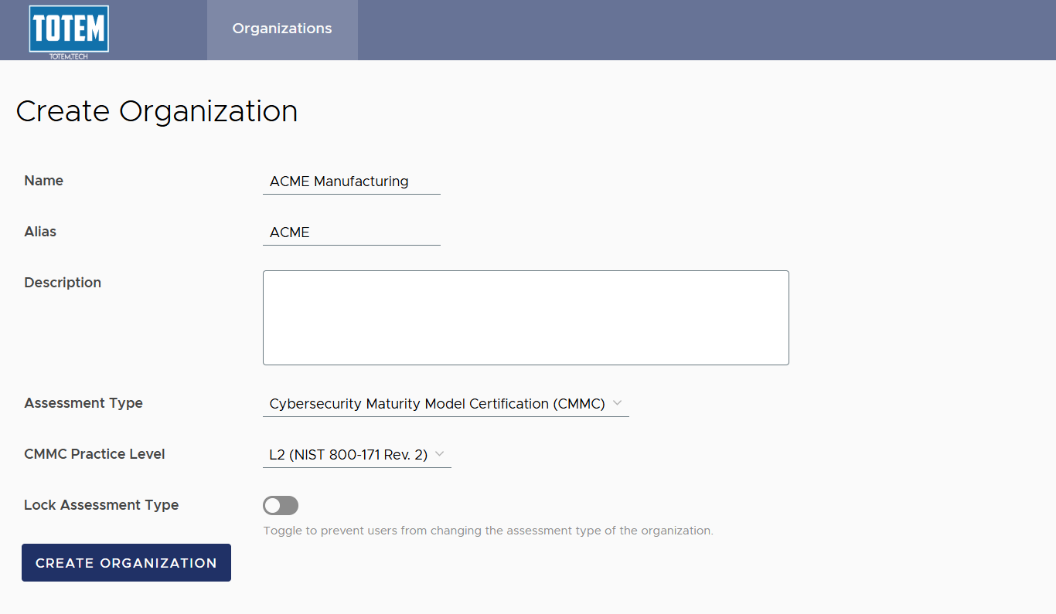Click the Create Organization page heading
The height and width of the screenshot is (614, 1056).
pyautogui.click(x=157, y=111)
